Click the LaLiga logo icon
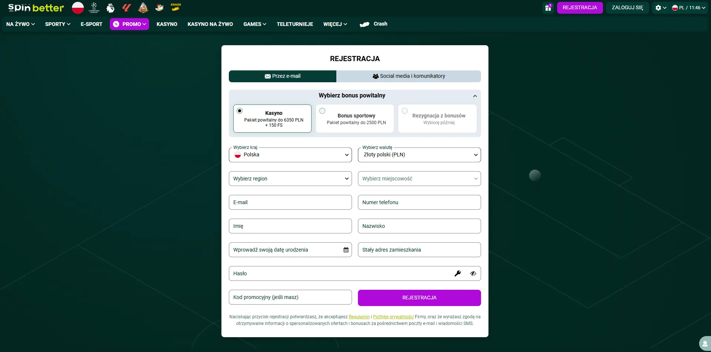711x352 pixels. coord(126,7)
